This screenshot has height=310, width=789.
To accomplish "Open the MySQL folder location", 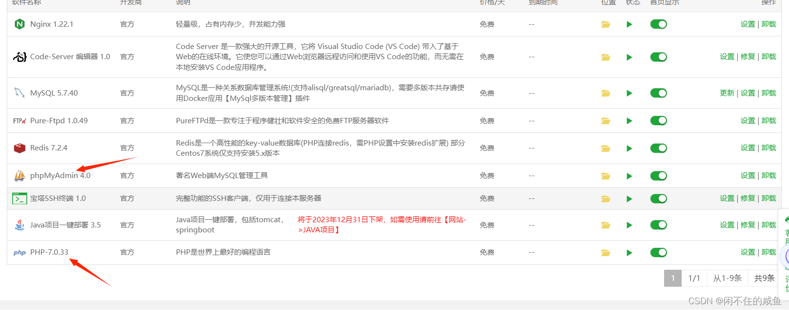I will (x=606, y=93).
